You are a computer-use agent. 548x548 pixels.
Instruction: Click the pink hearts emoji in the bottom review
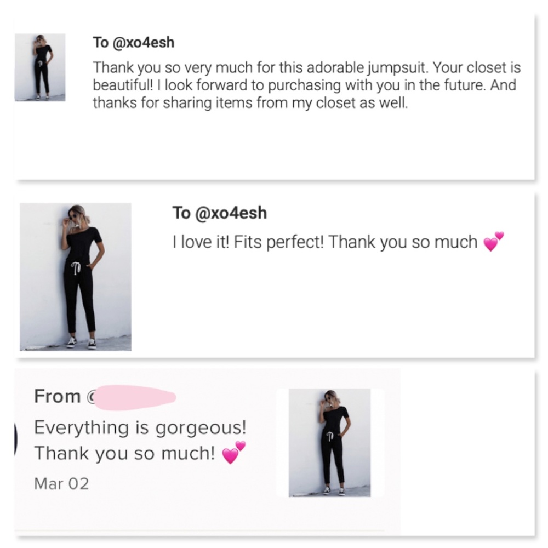pos(234,453)
